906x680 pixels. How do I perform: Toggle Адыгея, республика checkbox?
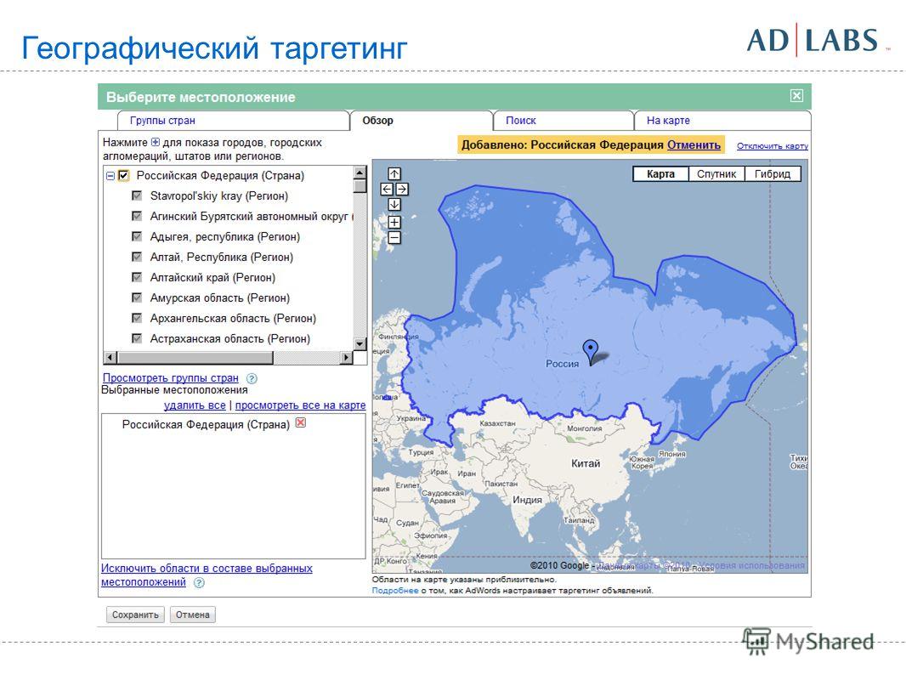point(137,236)
